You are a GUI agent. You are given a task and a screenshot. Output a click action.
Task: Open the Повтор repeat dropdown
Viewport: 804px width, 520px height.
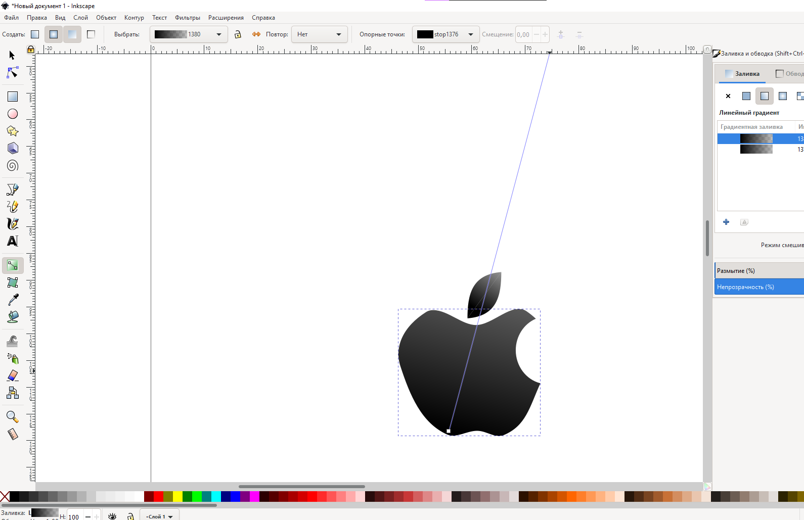[319, 34]
